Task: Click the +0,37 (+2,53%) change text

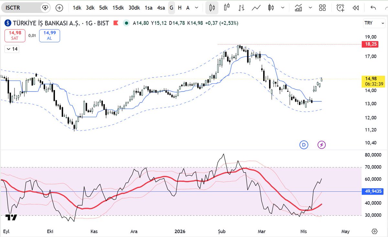Action: (222, 23)
